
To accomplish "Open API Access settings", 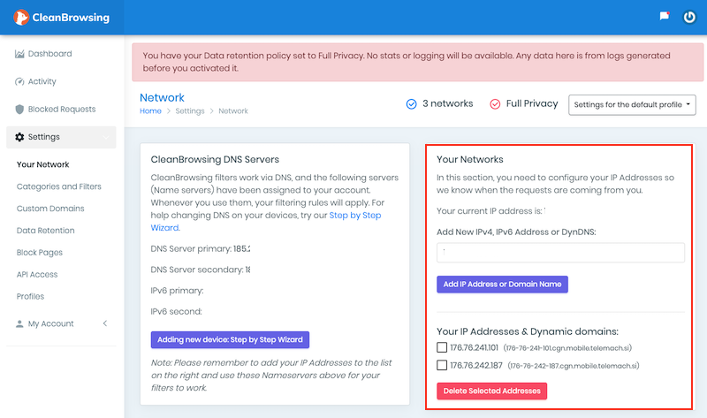I will (37, 275).
